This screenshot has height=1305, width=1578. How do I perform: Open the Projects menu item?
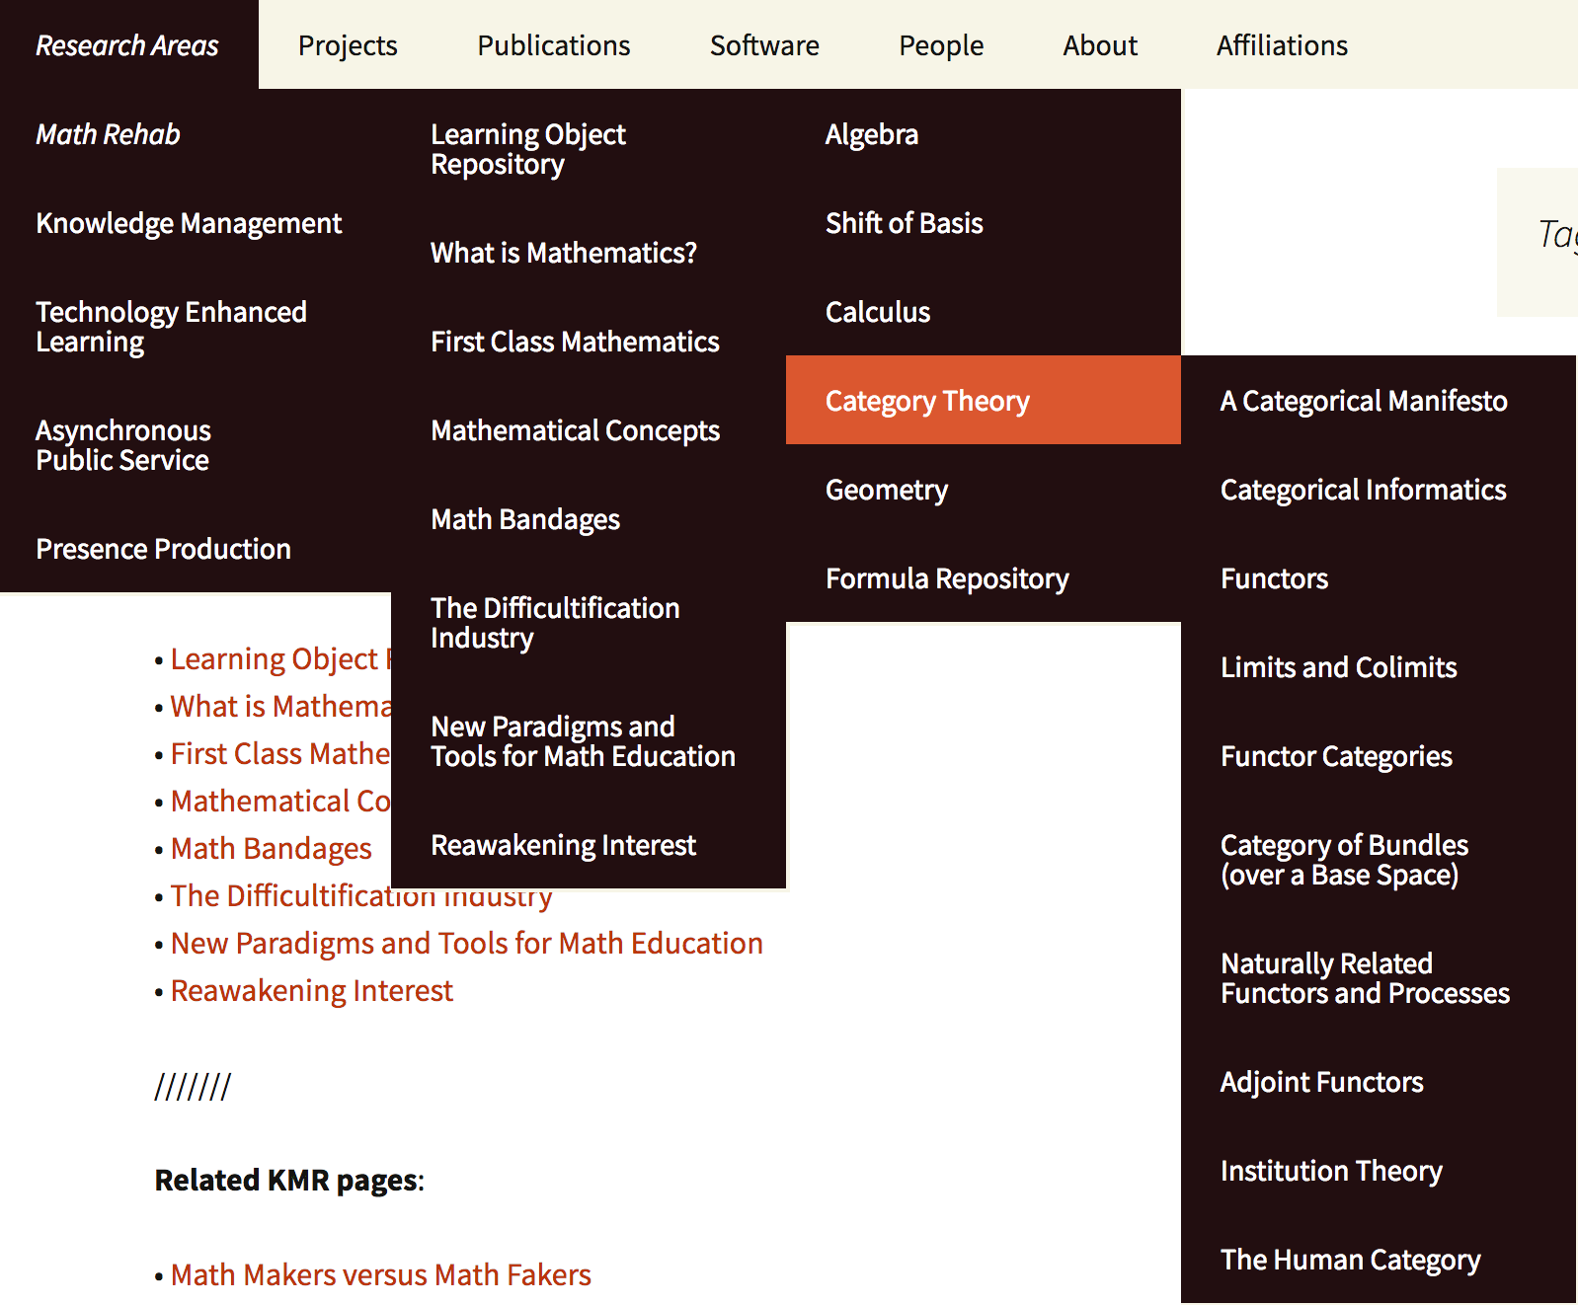tap(348, 45)
